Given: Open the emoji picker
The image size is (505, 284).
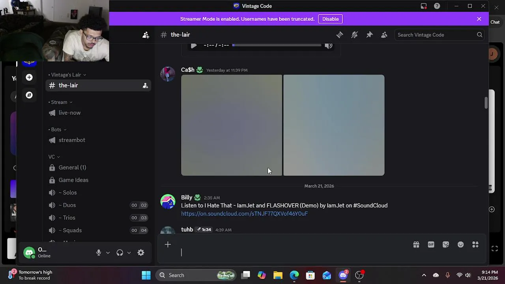Looking at the screenshot, I should (x=460, y=245).
